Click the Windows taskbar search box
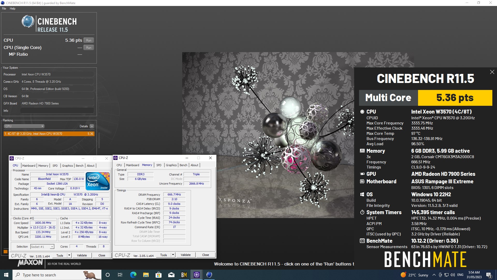 [x=57, y=275]
